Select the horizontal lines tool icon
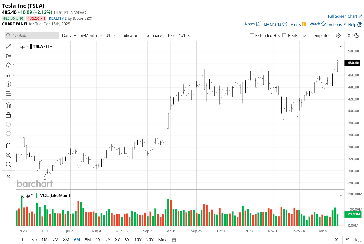 click(8, 94)
